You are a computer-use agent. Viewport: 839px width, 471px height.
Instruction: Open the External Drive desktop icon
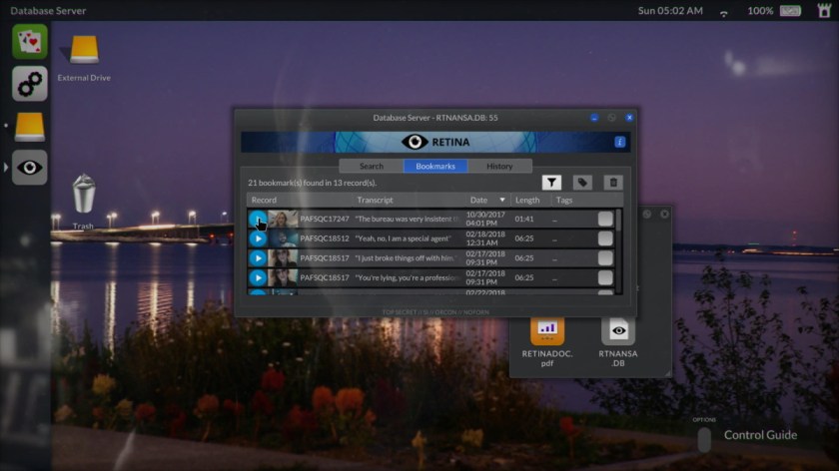tap(84, 50)
